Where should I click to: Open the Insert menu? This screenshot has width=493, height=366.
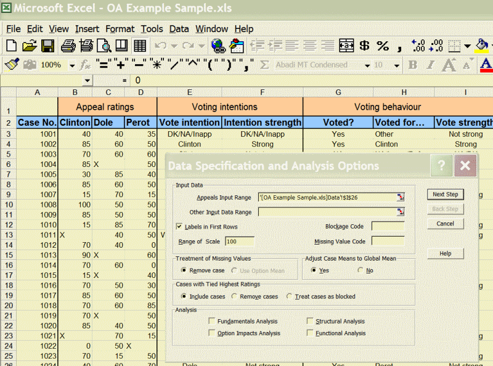(87, 29)
